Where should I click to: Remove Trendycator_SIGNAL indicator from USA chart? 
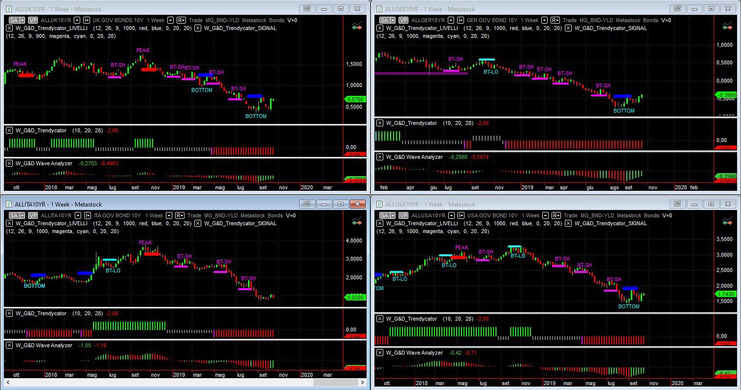[x=569, y=223]
